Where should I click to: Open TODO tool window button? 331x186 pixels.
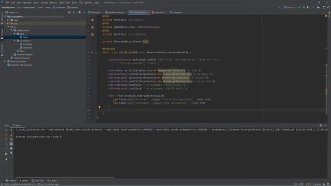pyautogui.click(x=52, y=180)
